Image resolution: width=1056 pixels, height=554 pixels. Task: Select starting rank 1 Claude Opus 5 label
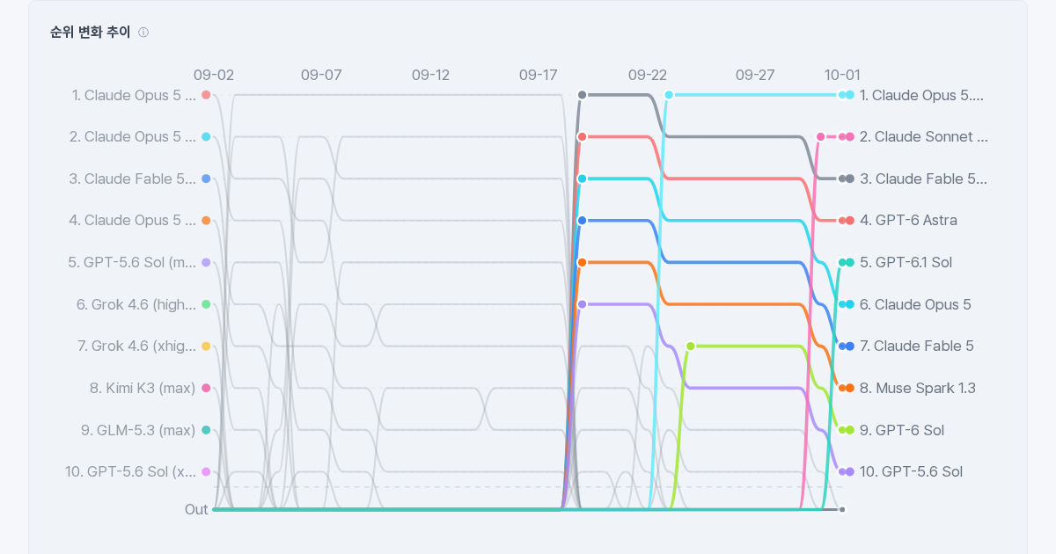point(135,95)
